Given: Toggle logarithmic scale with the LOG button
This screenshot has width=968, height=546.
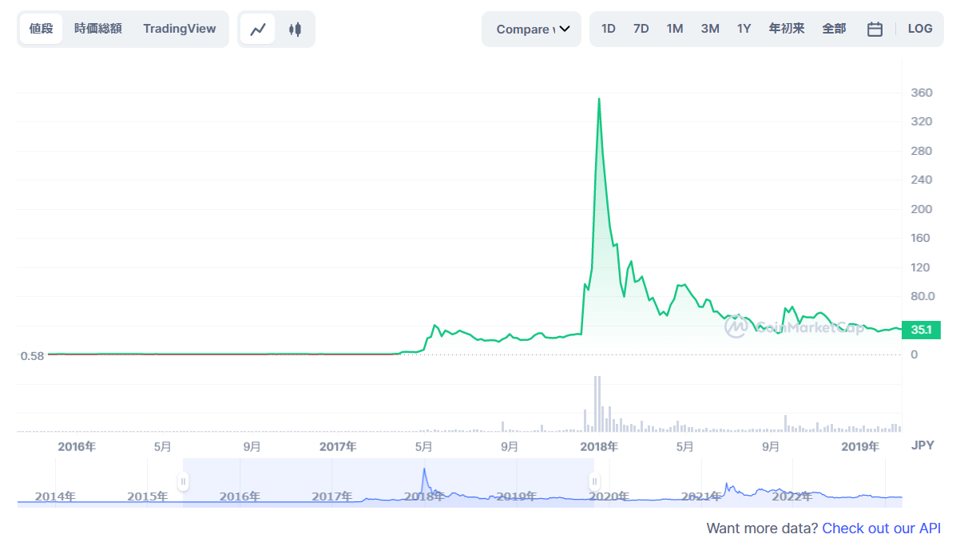Looking at the screenshot, I should pos(920,28).
